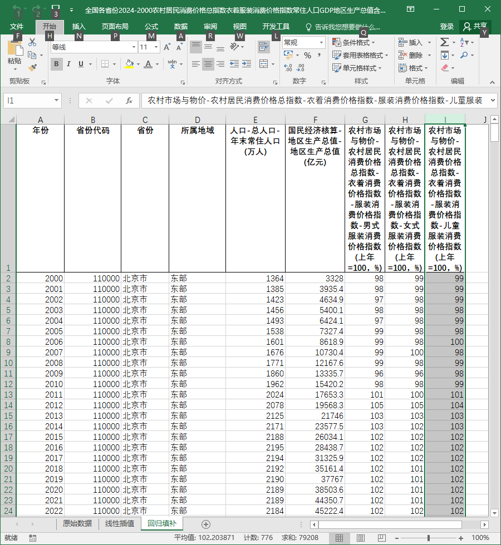Image resolution: width=501 pixels, height=545 pixels.
Task: Add a new sheet with plus icon
Action: [x=206, y=524]
